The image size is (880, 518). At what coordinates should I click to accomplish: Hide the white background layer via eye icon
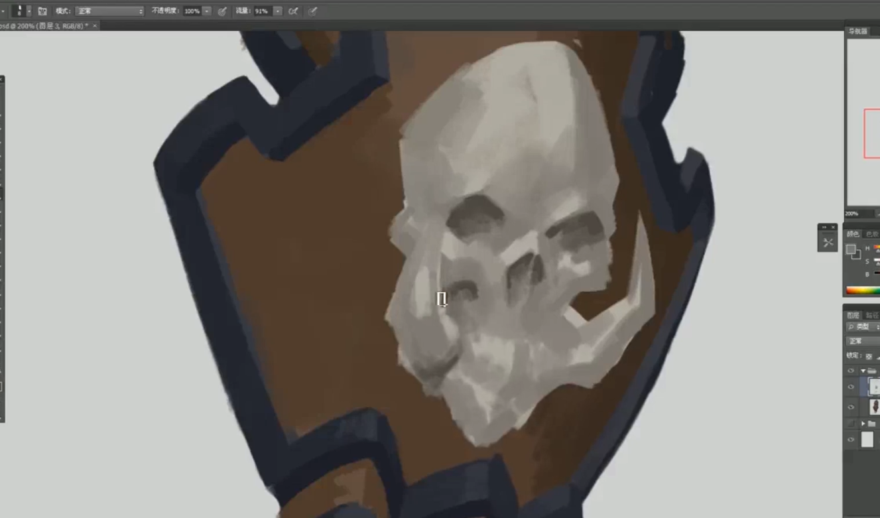pyautogui.click(x=851, y=440)
